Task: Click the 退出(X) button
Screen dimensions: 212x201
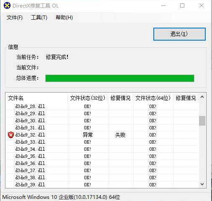Action: click(x=179, y=34)
